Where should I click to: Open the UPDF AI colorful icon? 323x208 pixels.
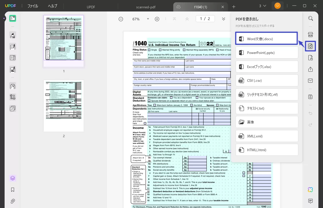click(x=310, y=189)
